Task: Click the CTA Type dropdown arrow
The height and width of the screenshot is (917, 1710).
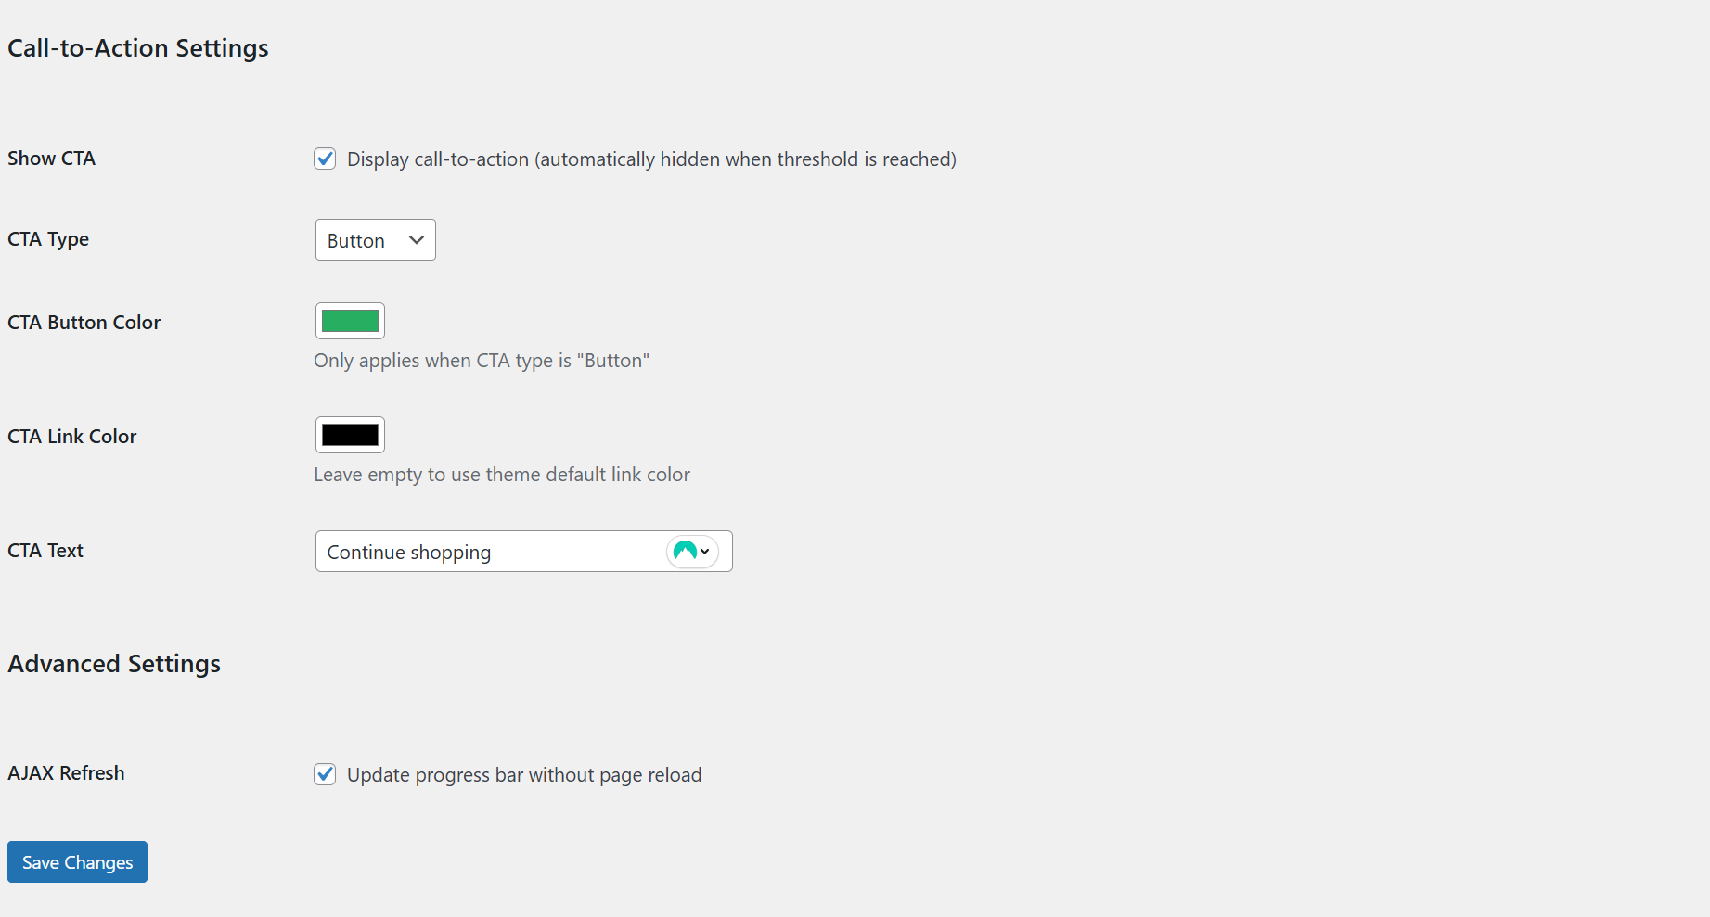Action: coord(416,239)
